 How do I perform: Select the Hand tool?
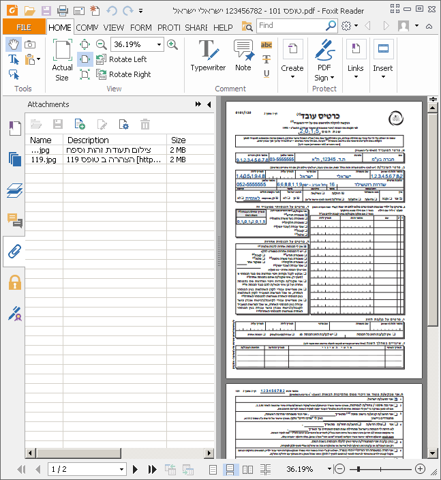pos(14,45)
